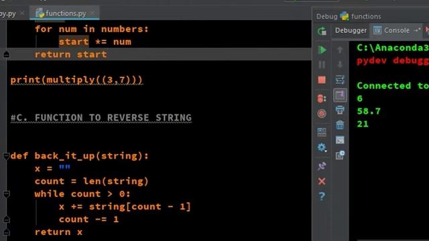Click the '#C. FUNCTION TO REVERSE STRING' comment
Screen dimensions: 429x241
click(101, 118)
